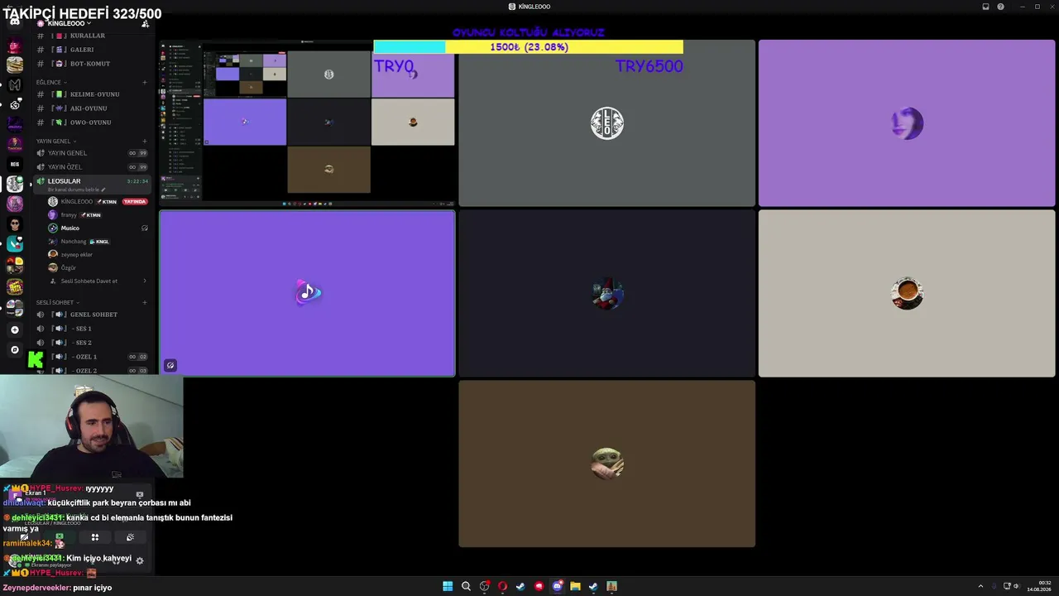The image size is (1059, 596).
Task: Open the invite people icon beside server name
Action: click(x=146, y=23)
